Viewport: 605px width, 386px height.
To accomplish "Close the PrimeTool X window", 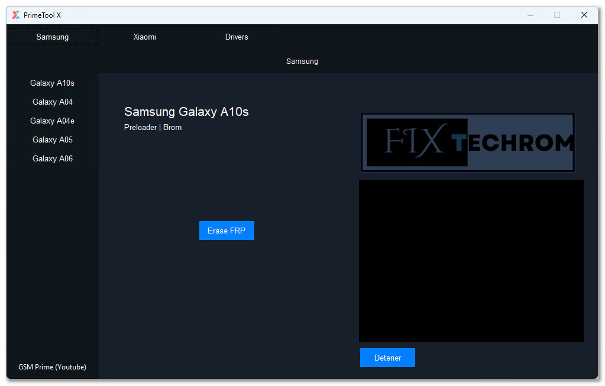I will point(584,15).
